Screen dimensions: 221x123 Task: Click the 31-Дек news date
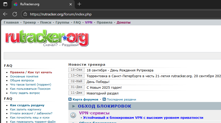pos(76,87)
